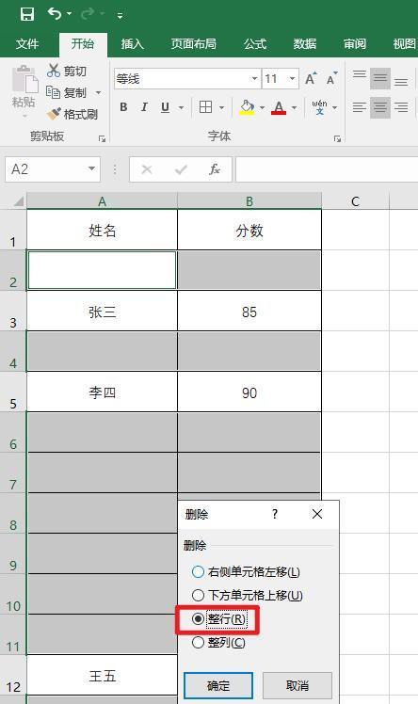Click the Cut (剪切) scissors icon
This screenshot has height=704, width=418.
point(54,71)
